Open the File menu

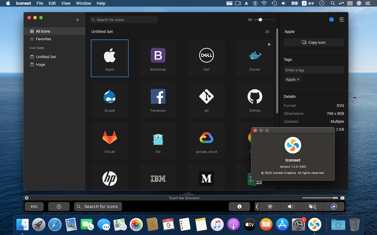40,3
